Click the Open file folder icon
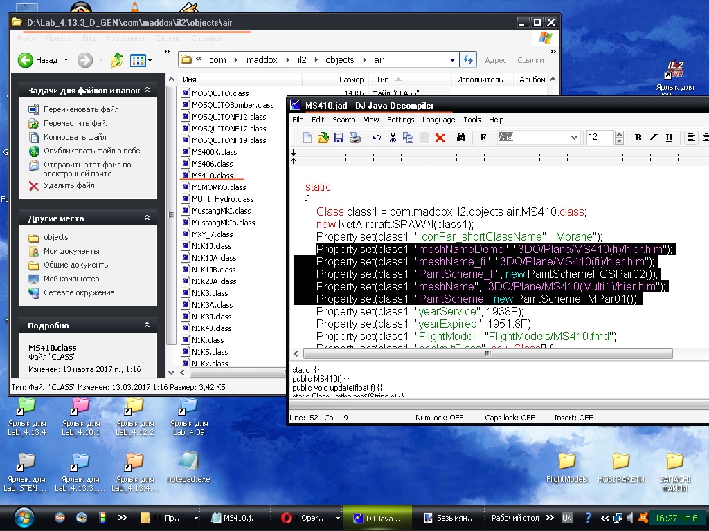Image resolution: width=709 pixels, height=531 pixels. coord(323,138)
